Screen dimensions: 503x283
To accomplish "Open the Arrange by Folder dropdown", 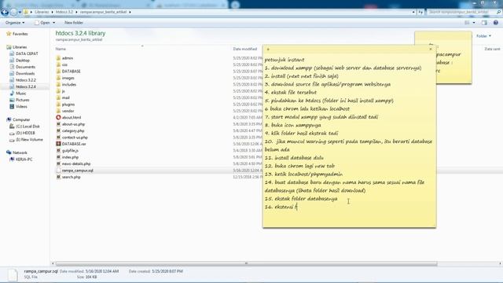I will click(x=483, y=36).
